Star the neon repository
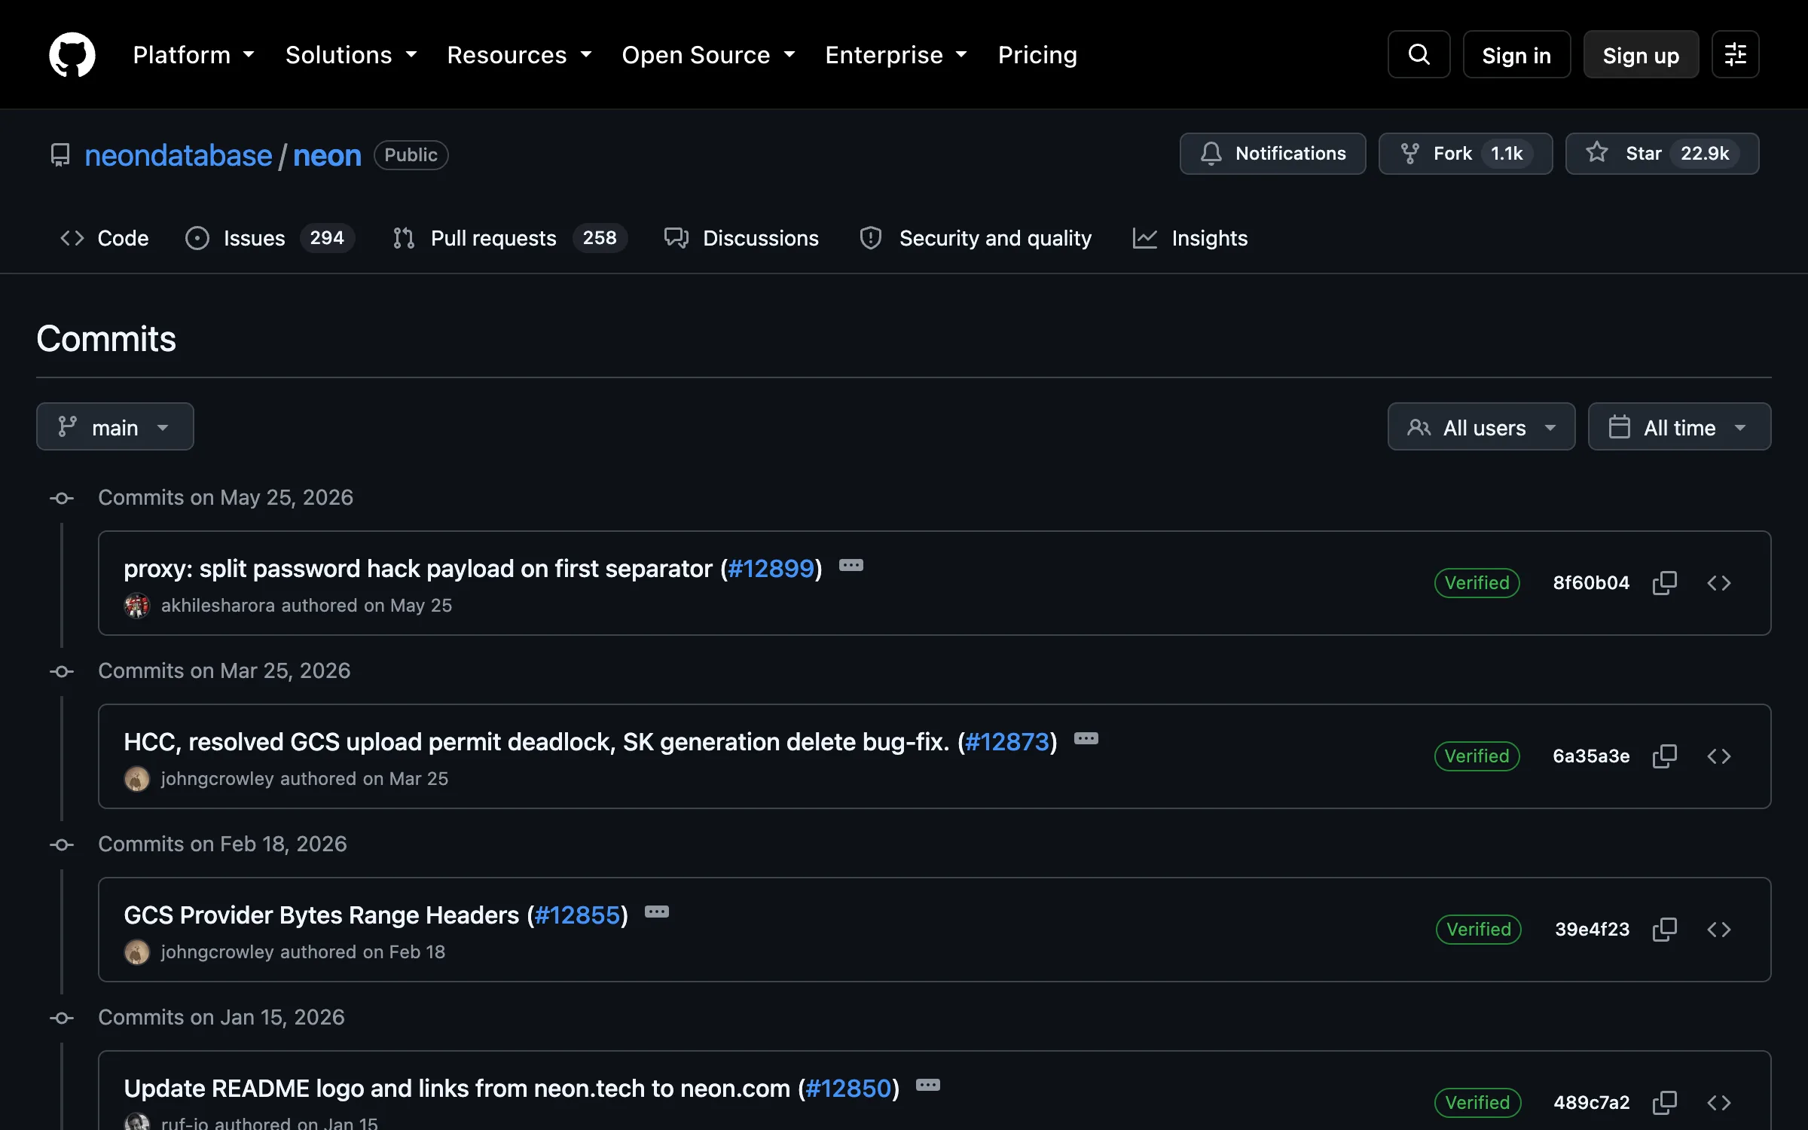This screenshot has height=1130, width=1808. (x=1662, y=154)
